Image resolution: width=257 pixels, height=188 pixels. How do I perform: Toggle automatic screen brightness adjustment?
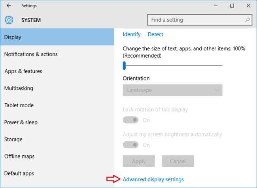(131, 145)
